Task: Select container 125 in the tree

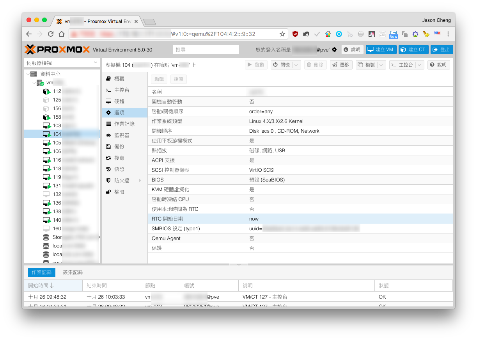Action: (62, 100)
